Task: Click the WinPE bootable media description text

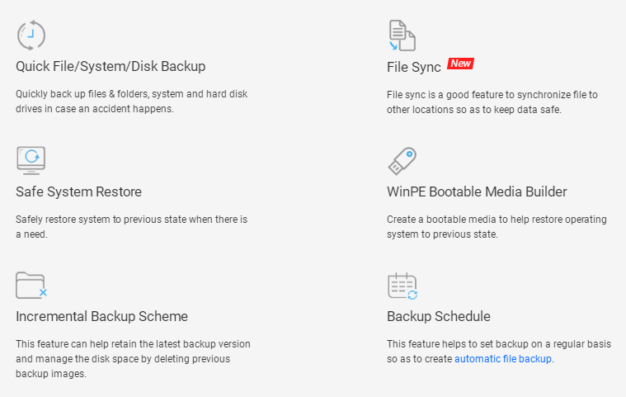Action: coord(497,226)
